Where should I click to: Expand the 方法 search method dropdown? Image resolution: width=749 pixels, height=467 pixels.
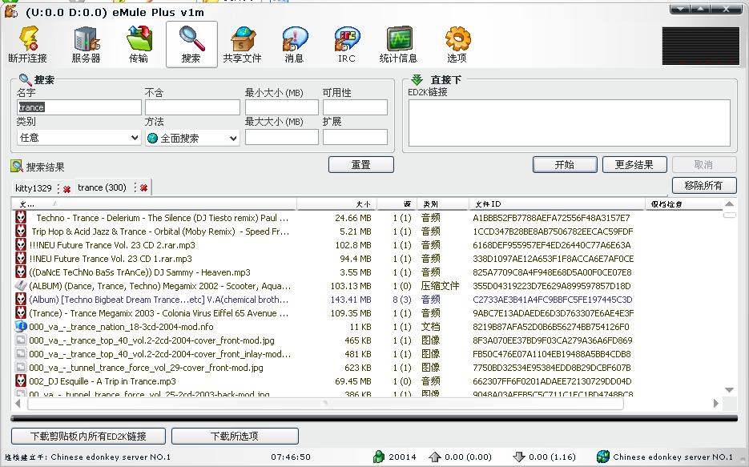tap(232, 138)
